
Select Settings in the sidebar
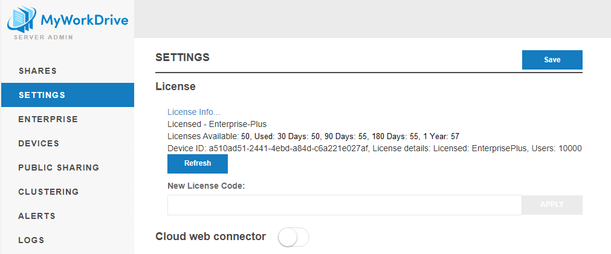[42, 95]
